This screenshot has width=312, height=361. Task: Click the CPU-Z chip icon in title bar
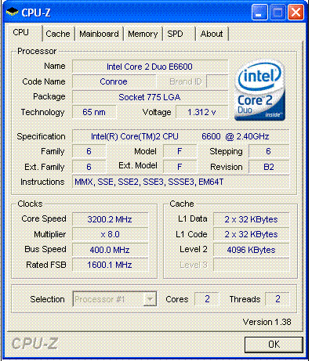(12, 12)
